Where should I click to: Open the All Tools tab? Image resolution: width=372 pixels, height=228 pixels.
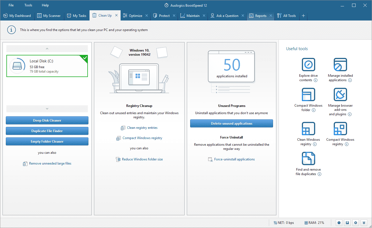point(287,16)
